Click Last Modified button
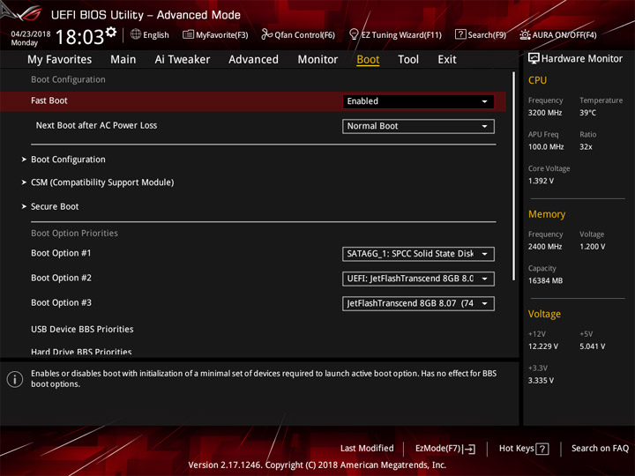The image size is (635, 476). 367,449
